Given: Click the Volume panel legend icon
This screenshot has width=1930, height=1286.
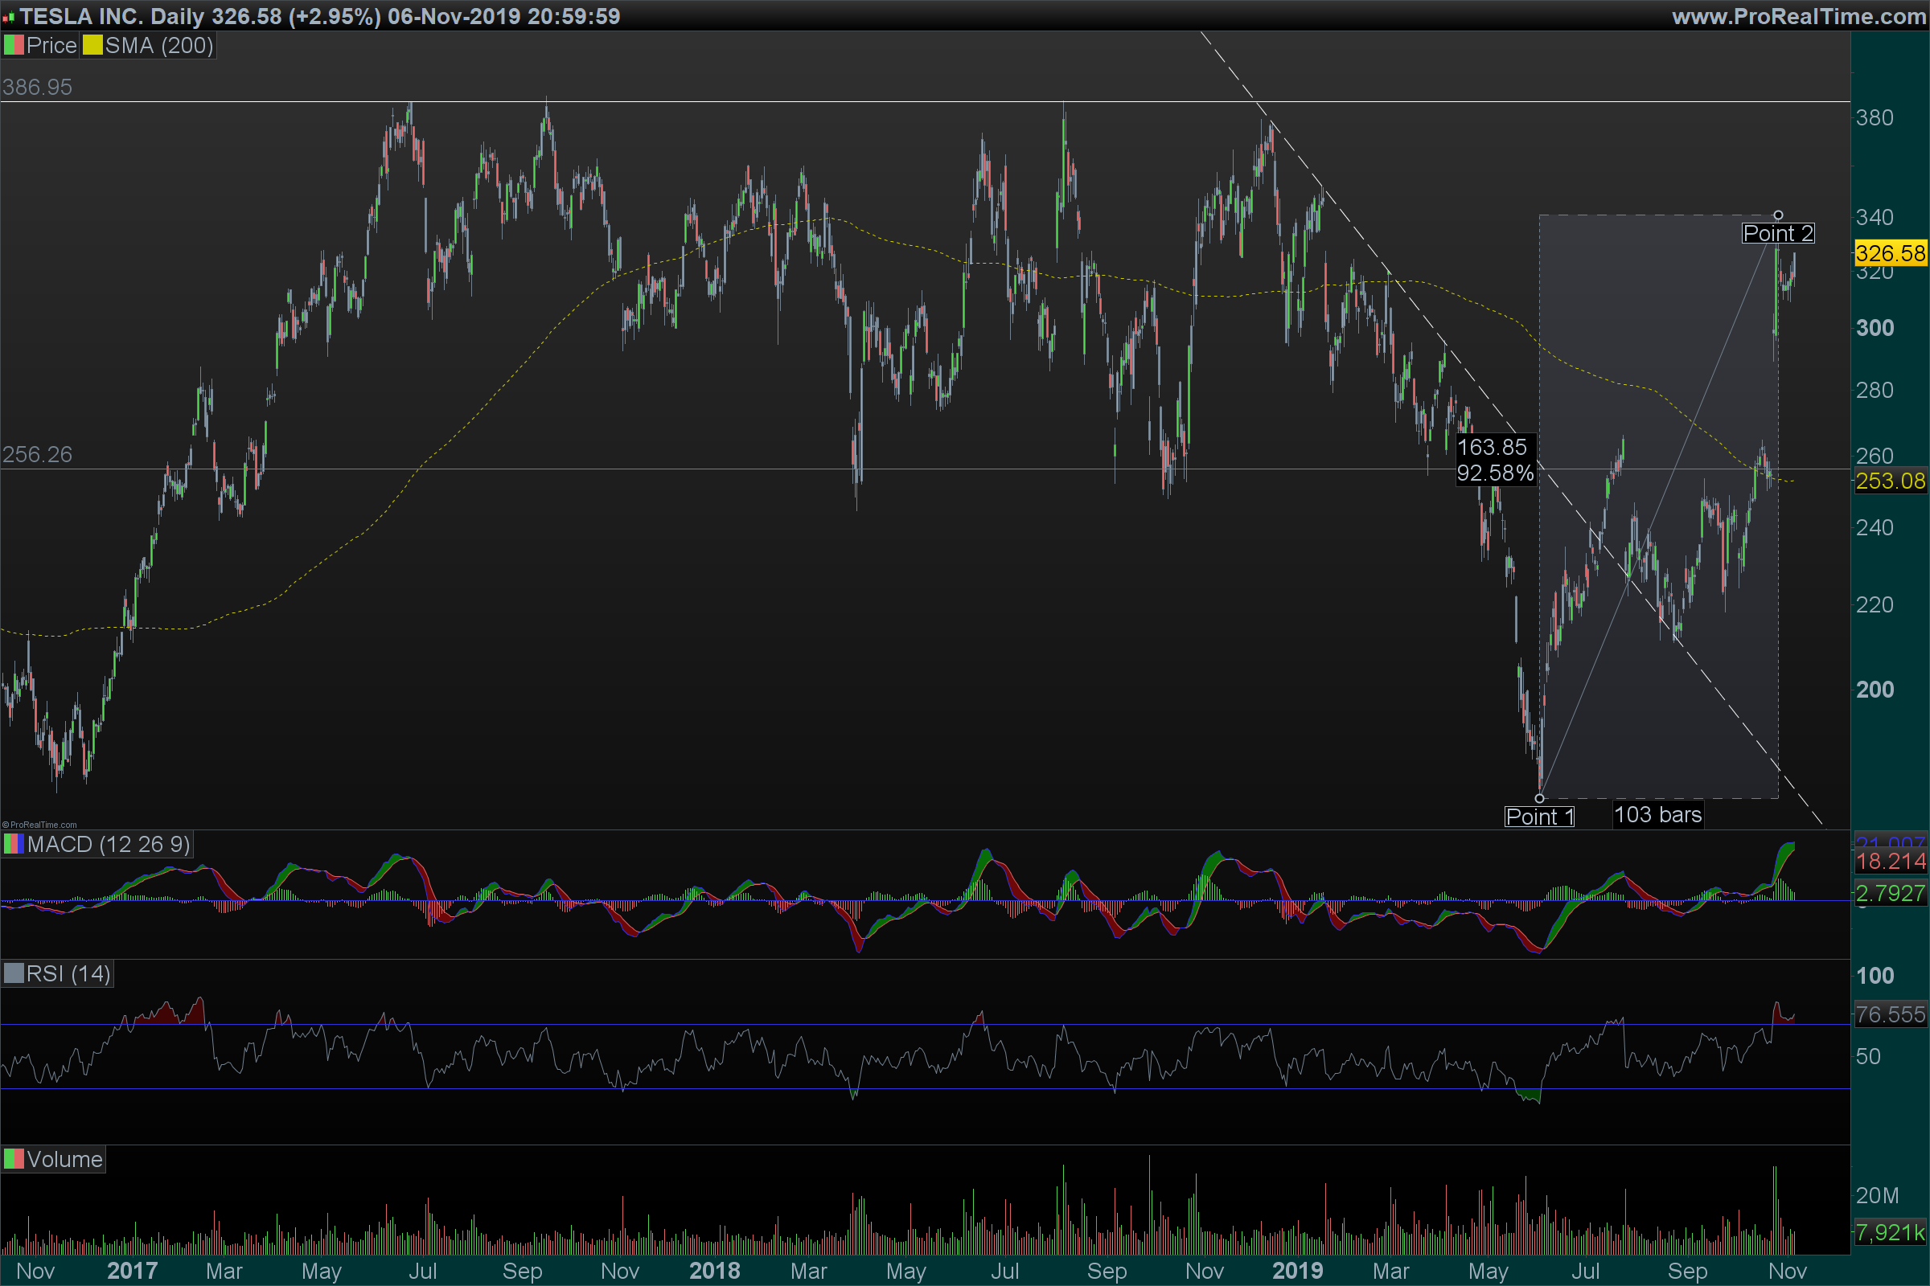Looking at the screenshot, I should pyautogui.click(x=14, y=1159).
